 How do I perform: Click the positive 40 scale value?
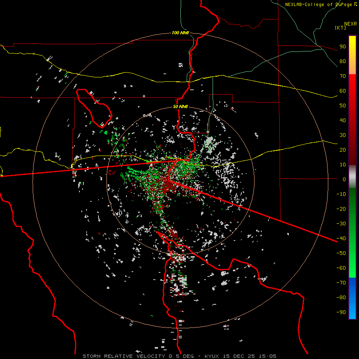click(343, 120)
